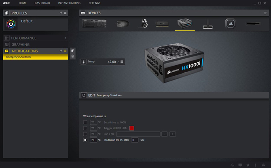Image resolution: width=271 pixels, height=168 pixels.
Task: Uncheck Shutdown the PC after checkbox
Action: [x=85, y=140]
